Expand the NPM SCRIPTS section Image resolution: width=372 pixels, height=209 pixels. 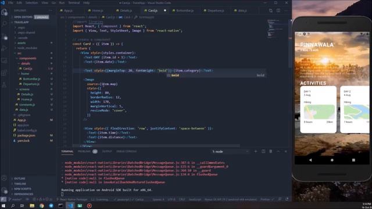coord(23,189)
